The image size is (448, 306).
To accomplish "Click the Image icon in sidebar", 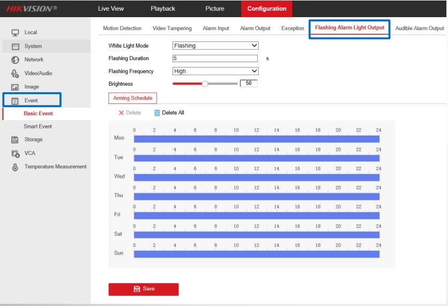I will (x=15, y=87).
